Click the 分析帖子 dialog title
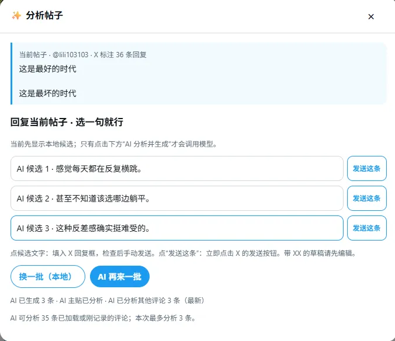 click(44, 16)
